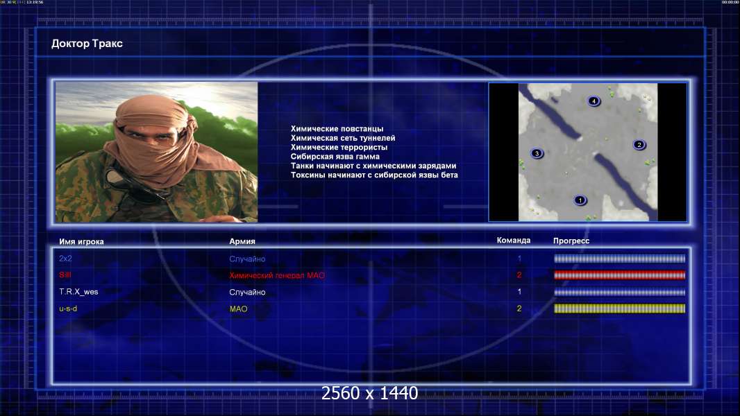Viewport: 740px width, 416px height.
Task: Click 'МАО' army for player u-s-d
Action: click(x=238, y=309)
